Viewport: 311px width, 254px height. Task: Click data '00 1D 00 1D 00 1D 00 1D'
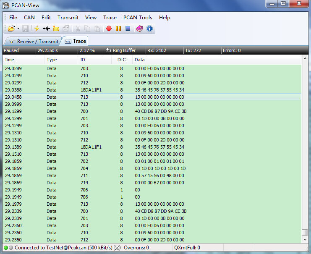pos(160,168)
